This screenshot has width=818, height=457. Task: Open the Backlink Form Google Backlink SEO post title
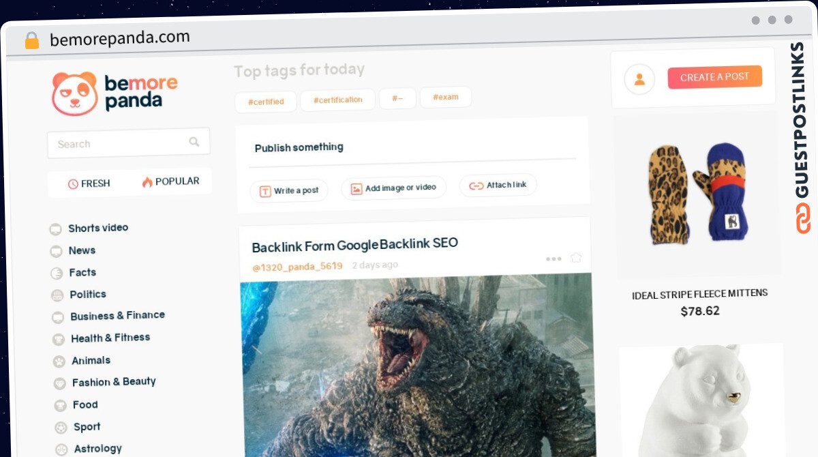point(355,244)
